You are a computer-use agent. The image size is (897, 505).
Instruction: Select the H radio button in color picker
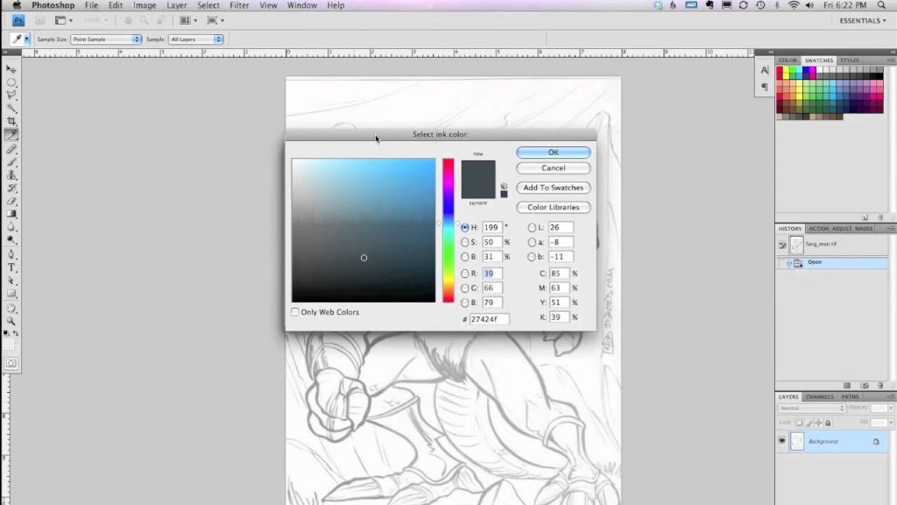[463, 227]
